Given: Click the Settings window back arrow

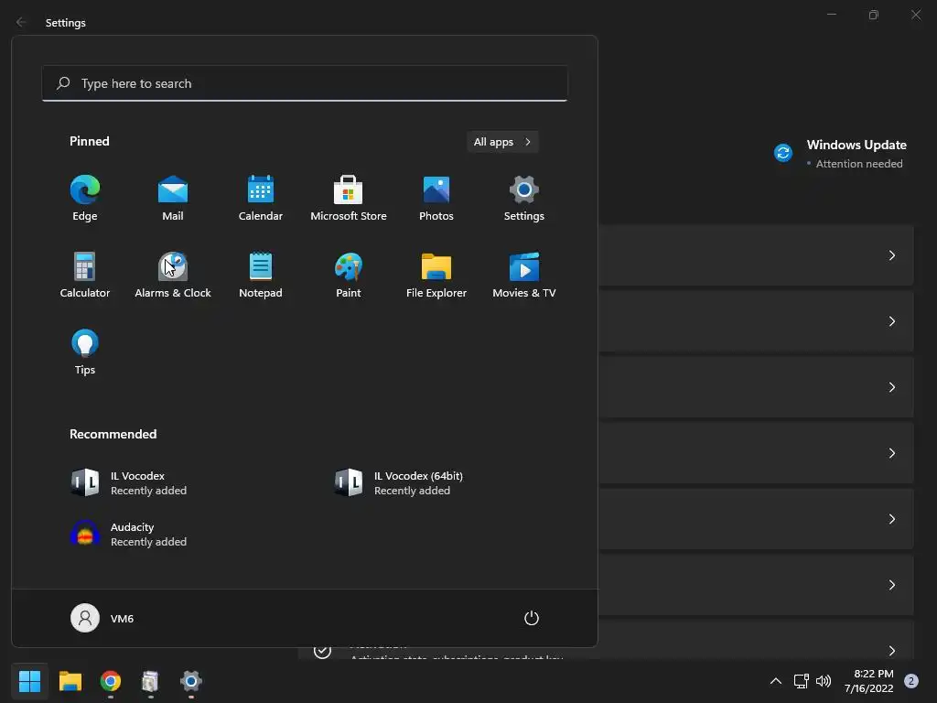Looking at the screenshot, I should [21, 22].
